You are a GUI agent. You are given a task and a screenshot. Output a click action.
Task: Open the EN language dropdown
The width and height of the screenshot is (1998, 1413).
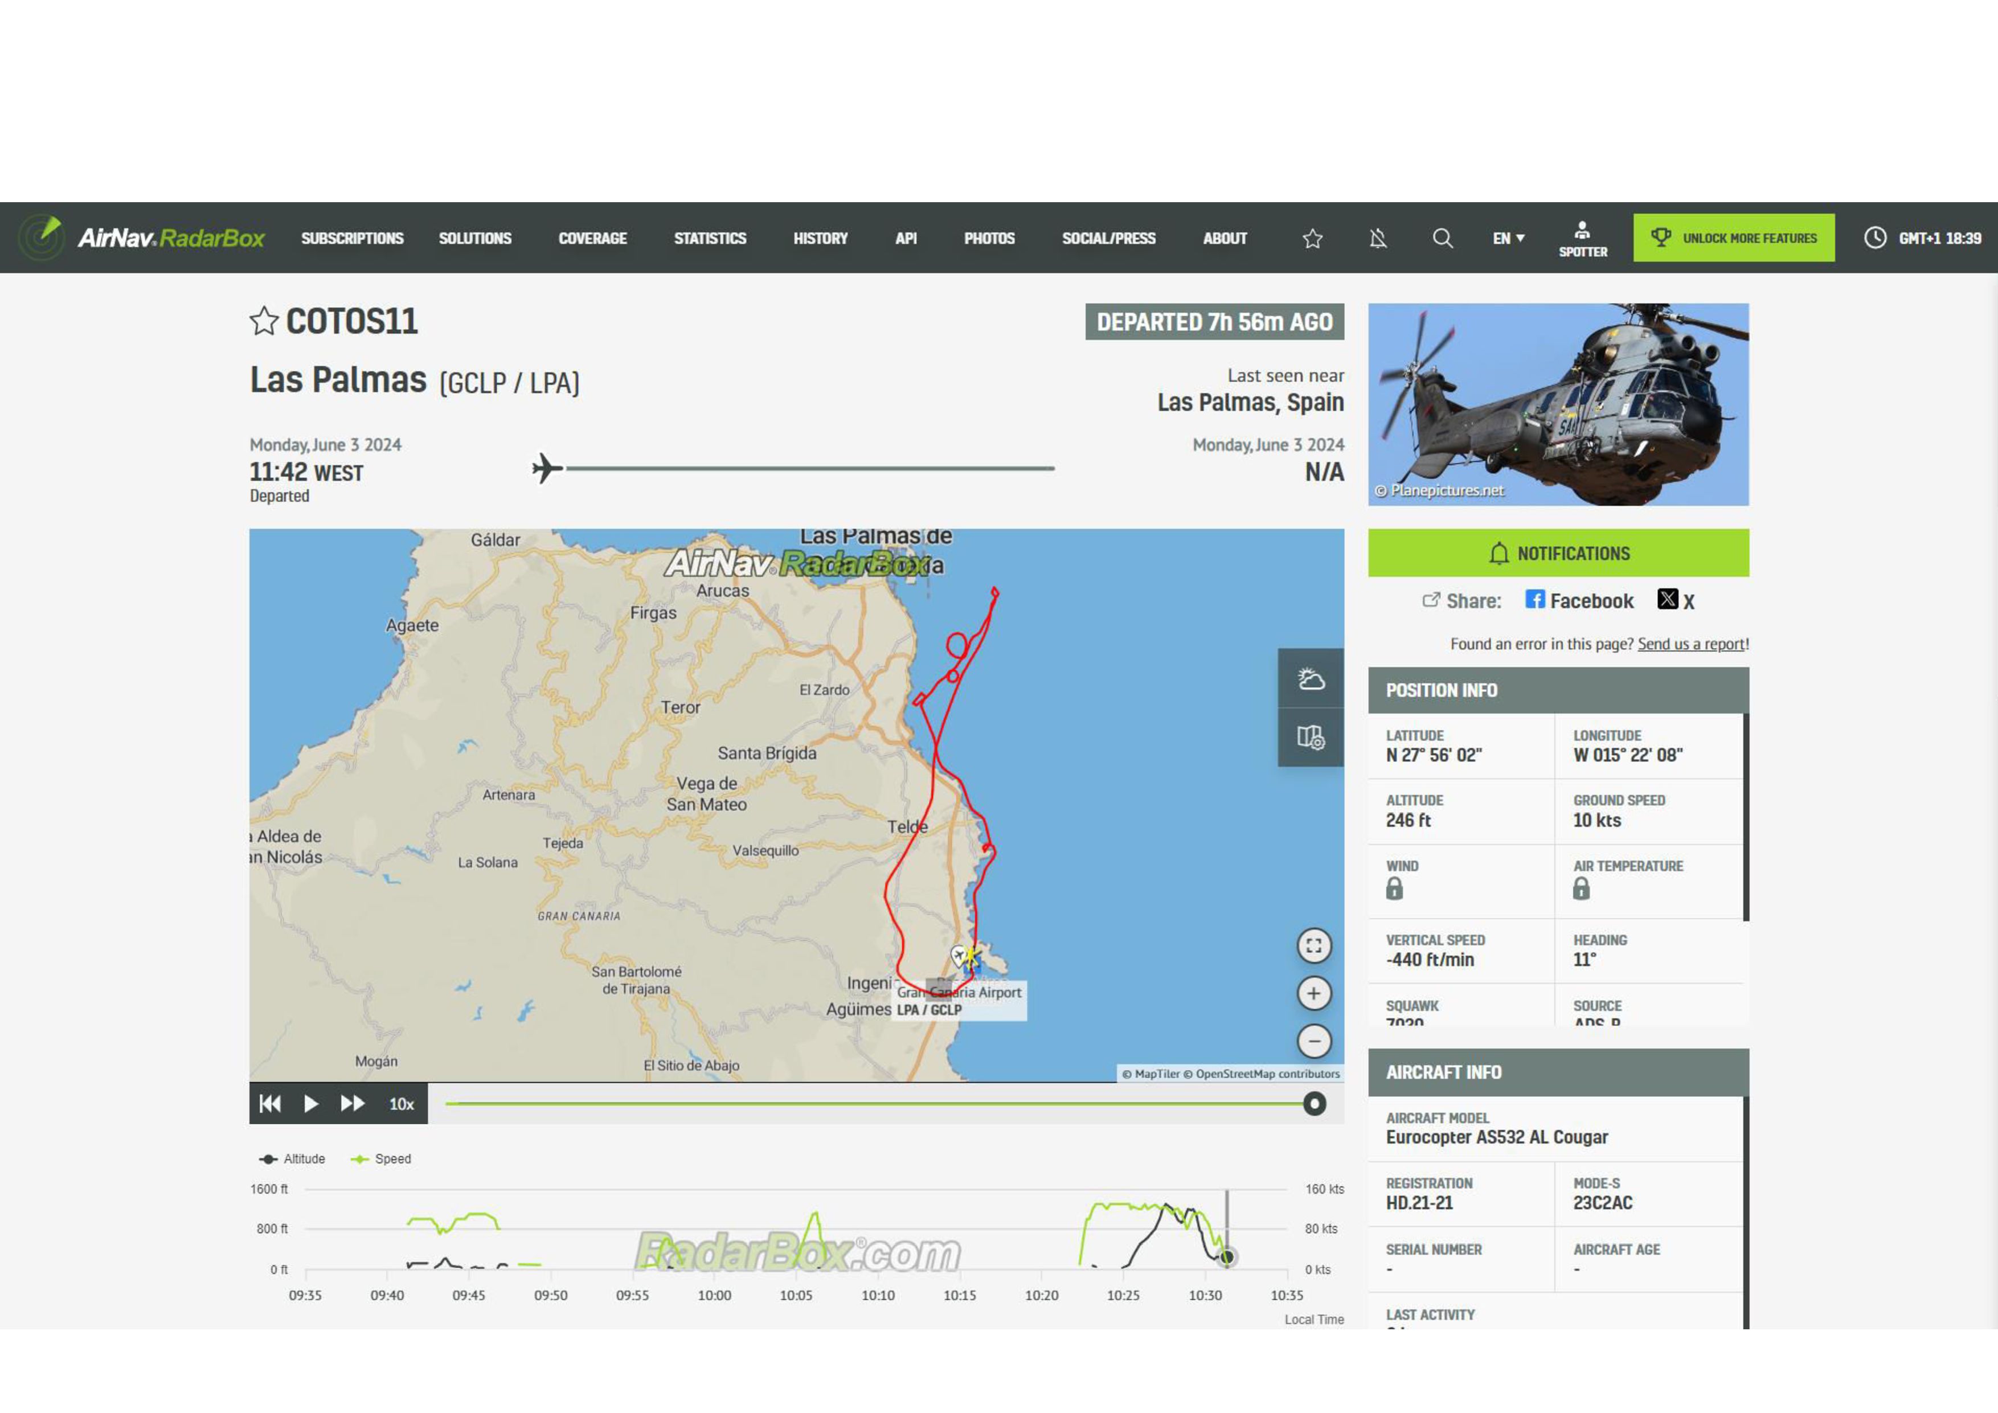click(x=1508, y=239)
